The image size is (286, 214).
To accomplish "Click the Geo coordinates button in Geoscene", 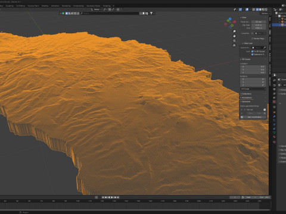I will tap(254, 117).
